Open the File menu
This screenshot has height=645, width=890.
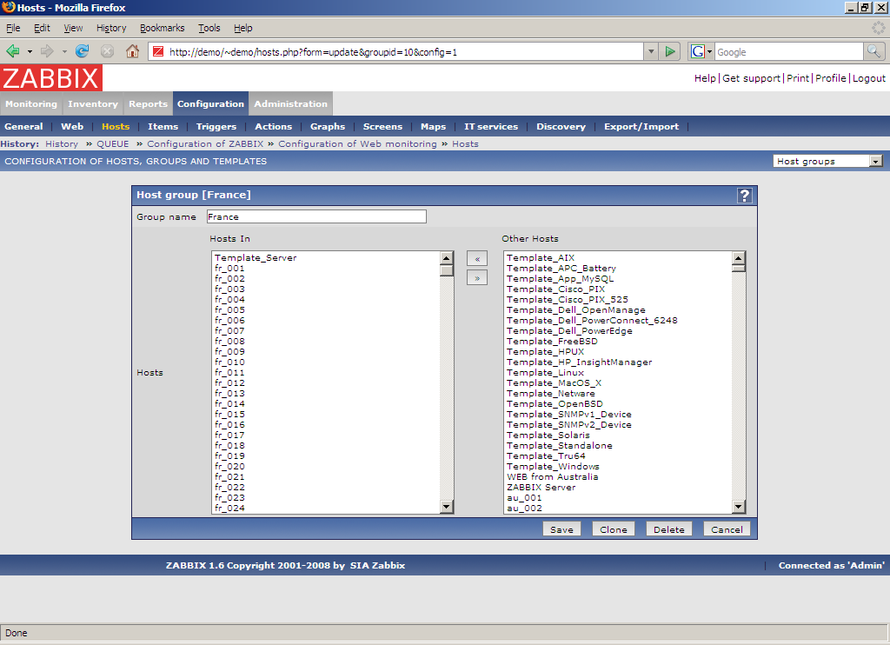tap(13, 28)
